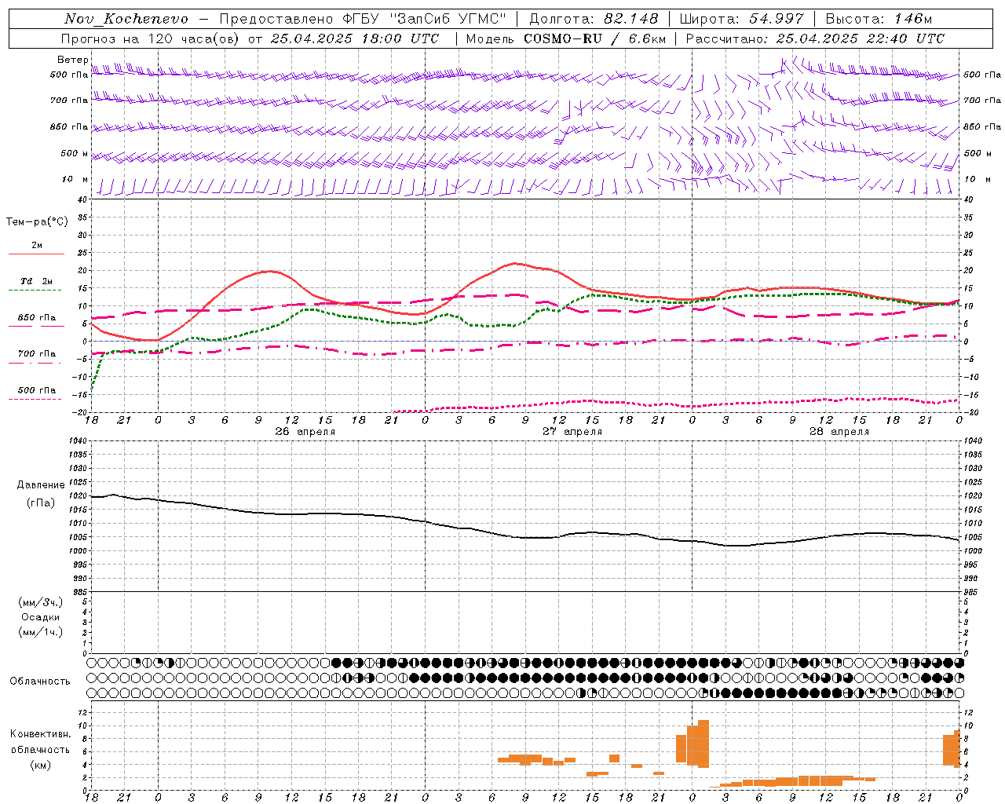Click the Давление chart label
This screenshot has width=1005, height=804.
coord(41,485)
